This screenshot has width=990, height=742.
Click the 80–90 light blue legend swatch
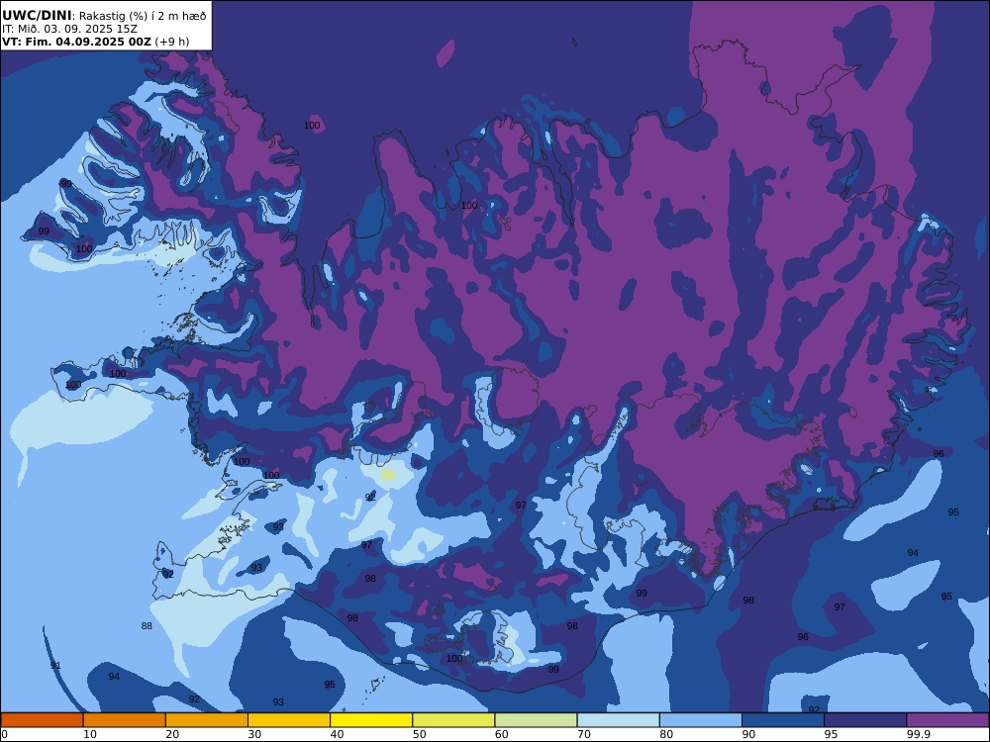[701, 720]
